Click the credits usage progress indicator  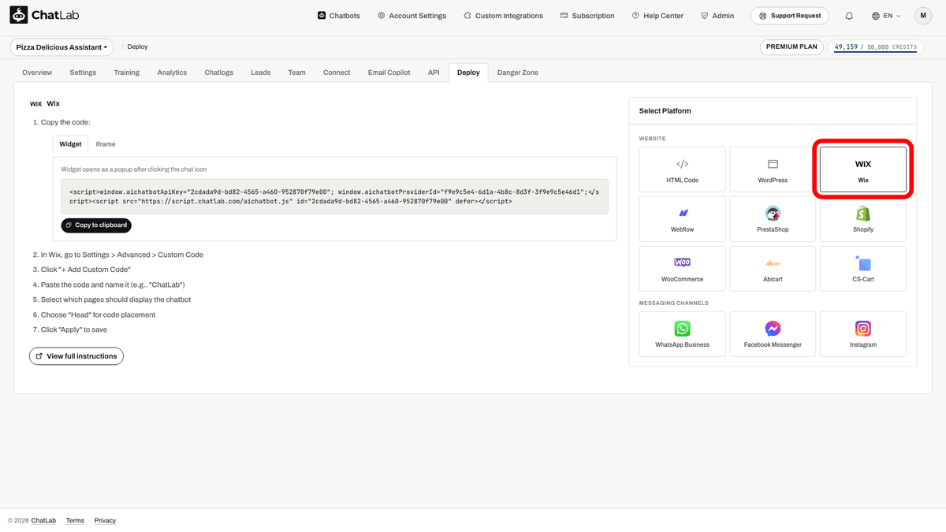point(876,47)
